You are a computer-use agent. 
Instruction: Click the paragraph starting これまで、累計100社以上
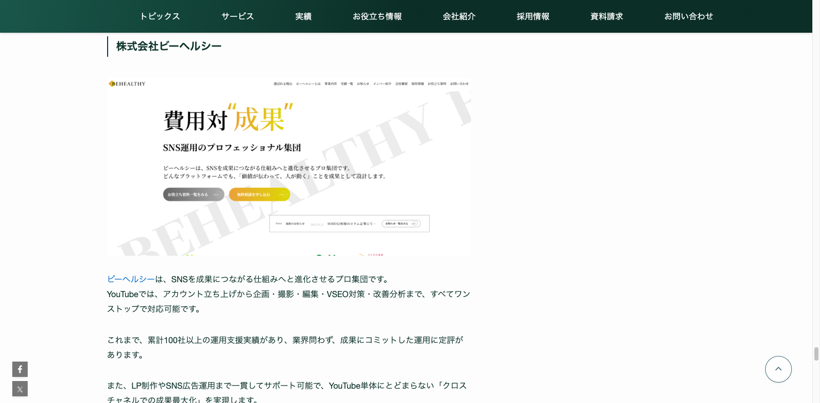click(285, 347)
